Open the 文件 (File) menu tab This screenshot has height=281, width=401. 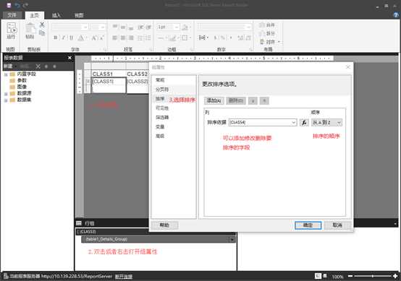coord(12,15)
